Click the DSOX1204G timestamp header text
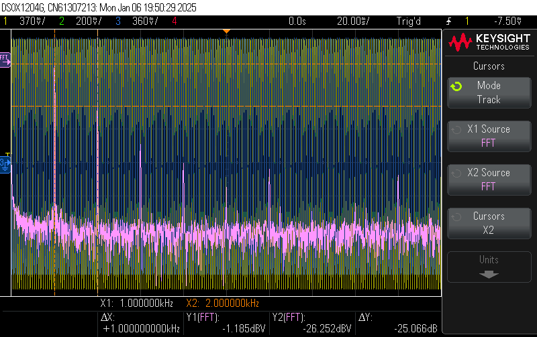Screen dimensions: 537x337 pos(99,7)
